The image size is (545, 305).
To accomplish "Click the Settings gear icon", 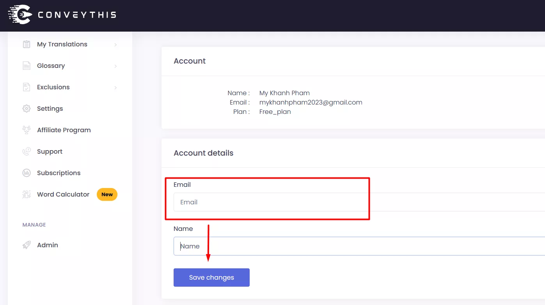I will point(27,109).
